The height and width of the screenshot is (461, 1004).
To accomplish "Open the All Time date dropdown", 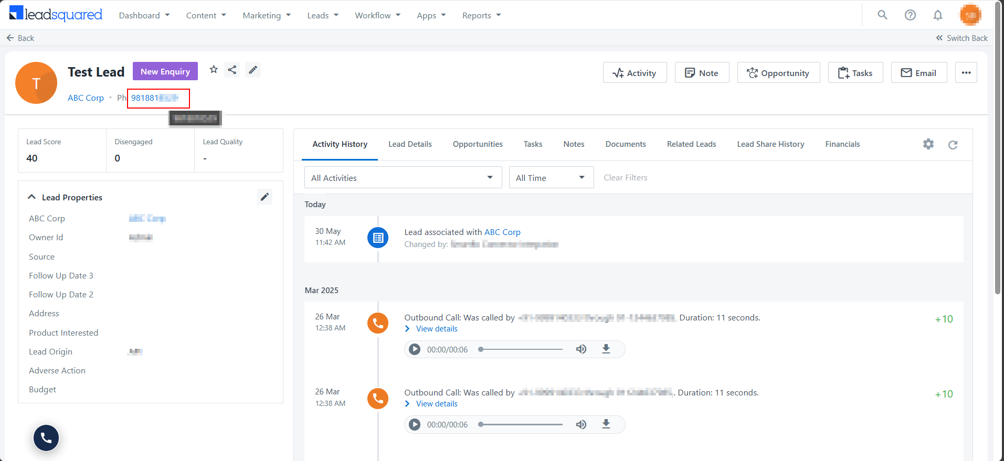I will (x=551, y=177).
